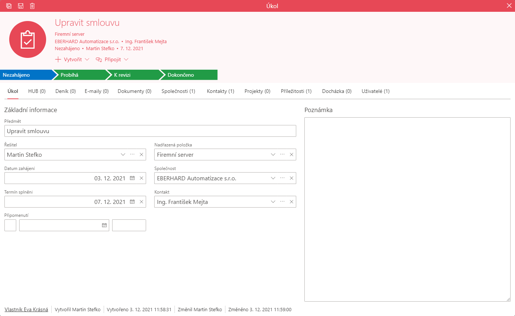
Task: Open the Kontakt dropdown arrow
Action: pos(273,202)
